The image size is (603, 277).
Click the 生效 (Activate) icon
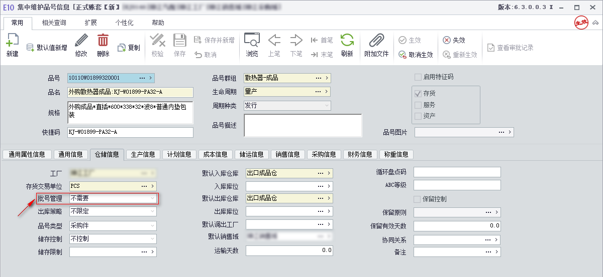coord(403,40)
